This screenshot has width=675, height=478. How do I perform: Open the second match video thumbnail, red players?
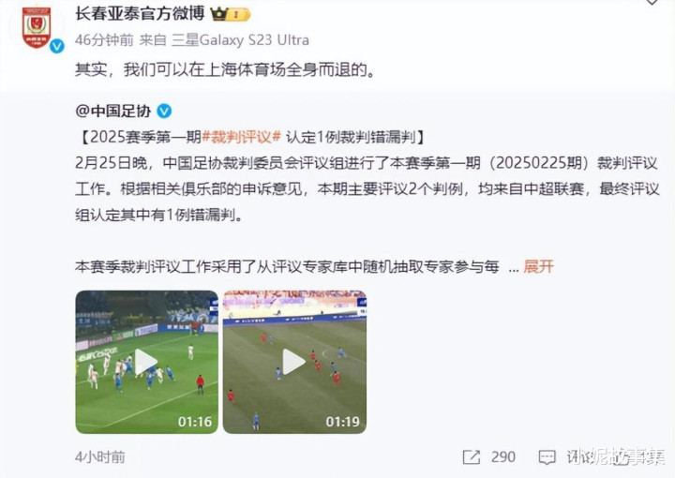(x=294, y=362)
